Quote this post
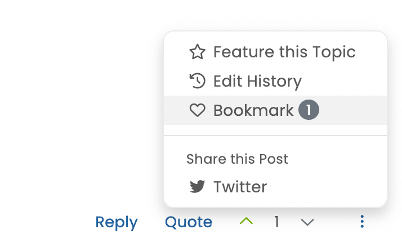The width and height of the screenshot is (402, 252). click(x=189, y=222)
